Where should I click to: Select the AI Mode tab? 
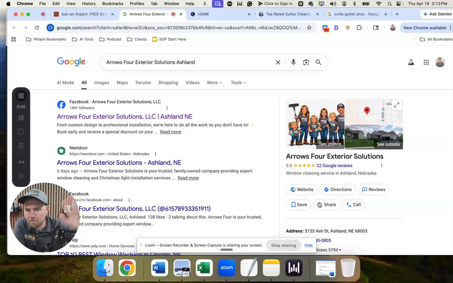(65, 83)
